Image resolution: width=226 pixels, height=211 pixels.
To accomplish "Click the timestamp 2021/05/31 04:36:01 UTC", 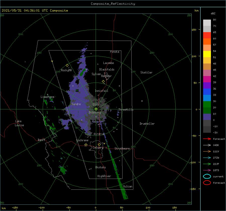I will pyautogui.click(x=25, y=11).
